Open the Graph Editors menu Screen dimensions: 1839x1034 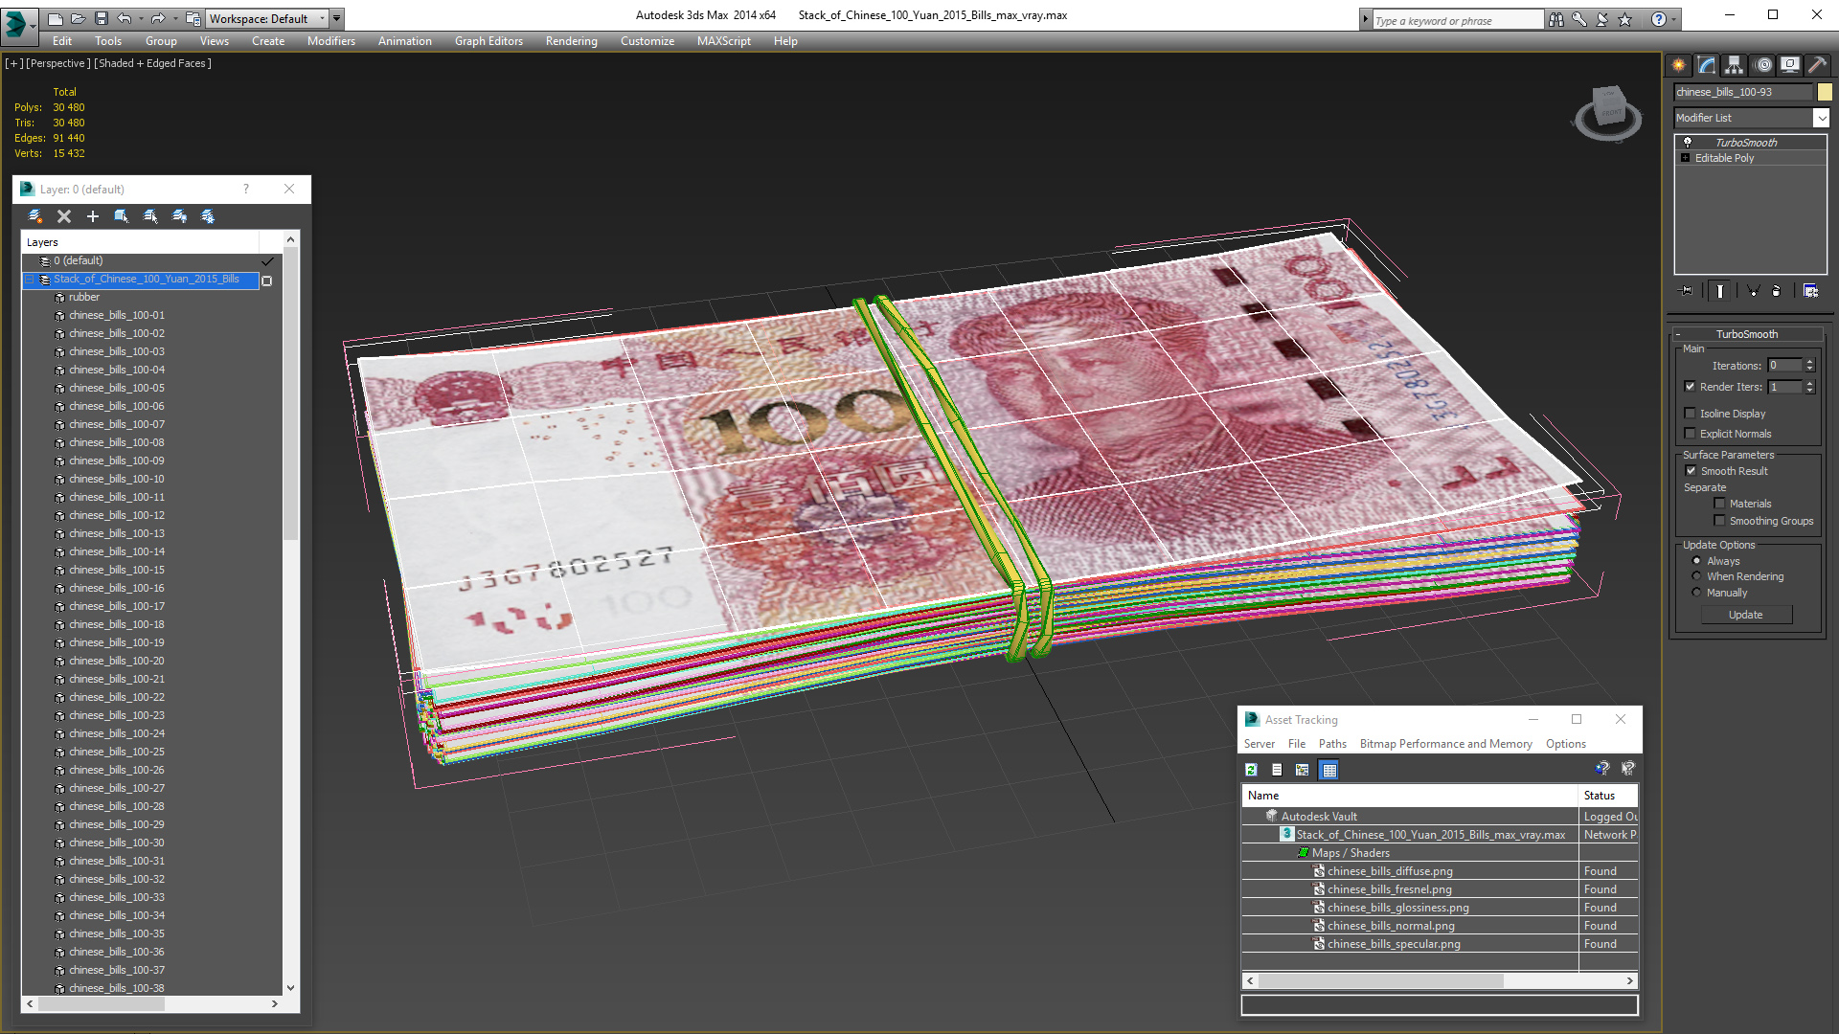(488, 41)
